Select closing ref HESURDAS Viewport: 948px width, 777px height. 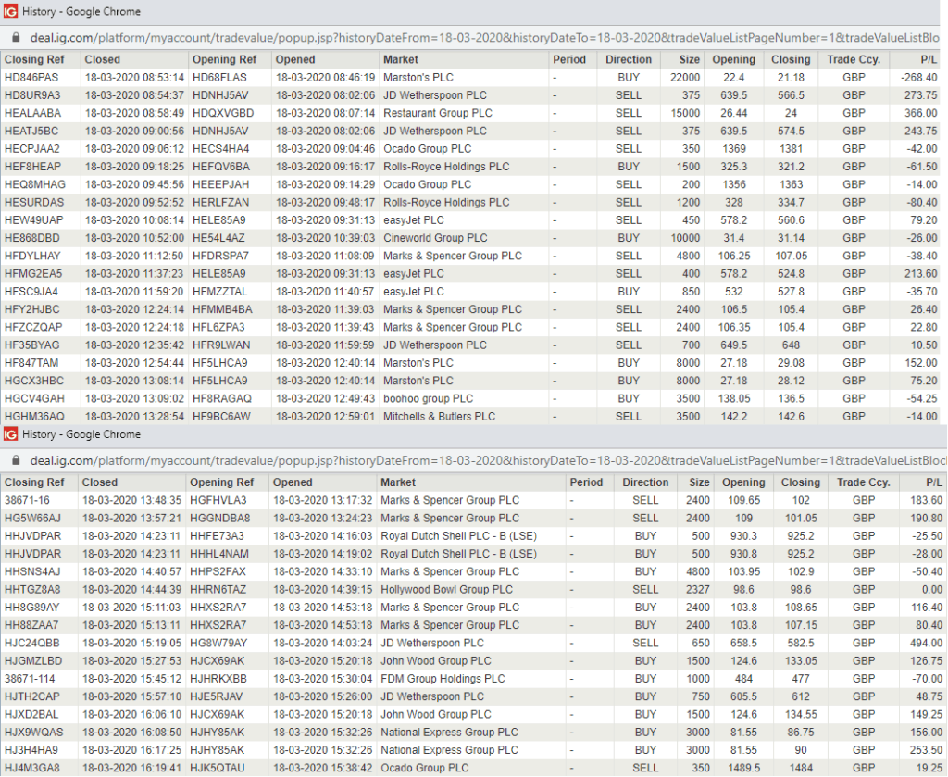(x=34, y=202)
